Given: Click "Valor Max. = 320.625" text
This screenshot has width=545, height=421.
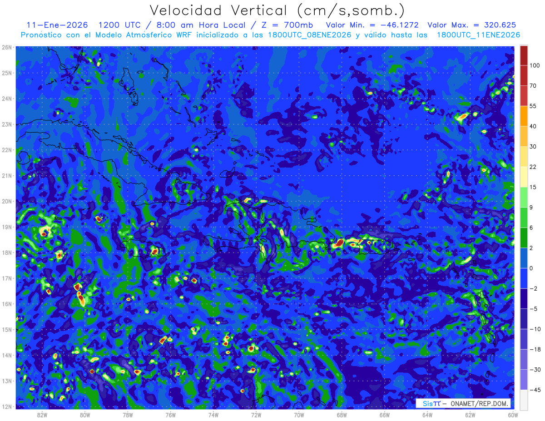Looking at the screenshot, I should tap(472, 25).
